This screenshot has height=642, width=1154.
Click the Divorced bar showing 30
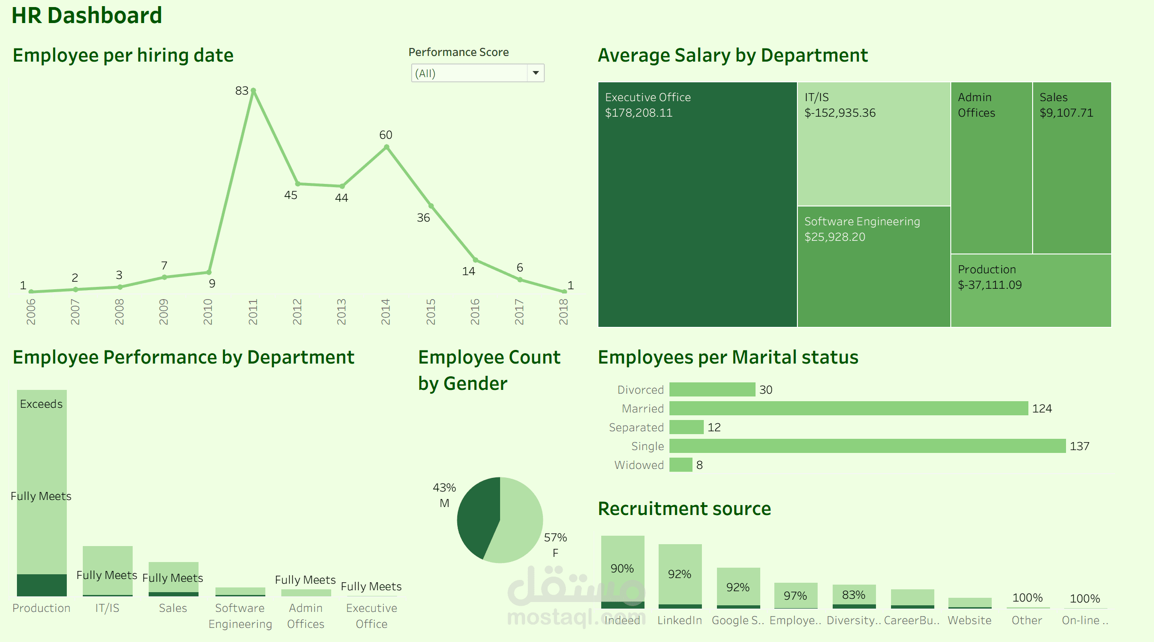tap(712, 389)
